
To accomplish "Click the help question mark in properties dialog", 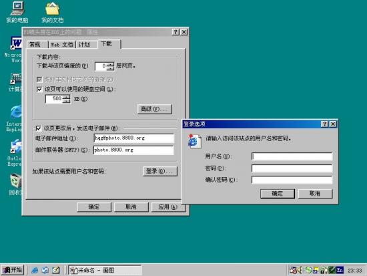I will [x=175, y=32].
